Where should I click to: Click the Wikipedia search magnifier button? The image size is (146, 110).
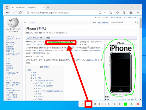pos(136,22)
